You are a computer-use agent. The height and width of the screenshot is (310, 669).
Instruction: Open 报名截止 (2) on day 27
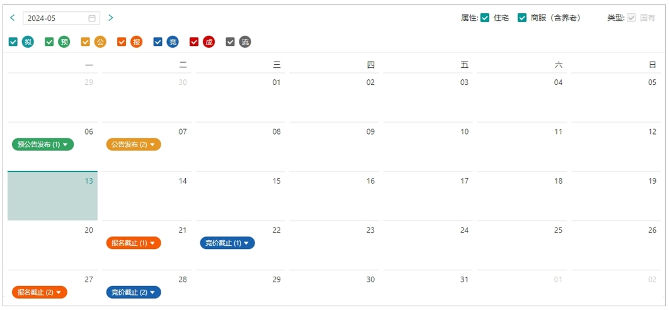point(40,292)
